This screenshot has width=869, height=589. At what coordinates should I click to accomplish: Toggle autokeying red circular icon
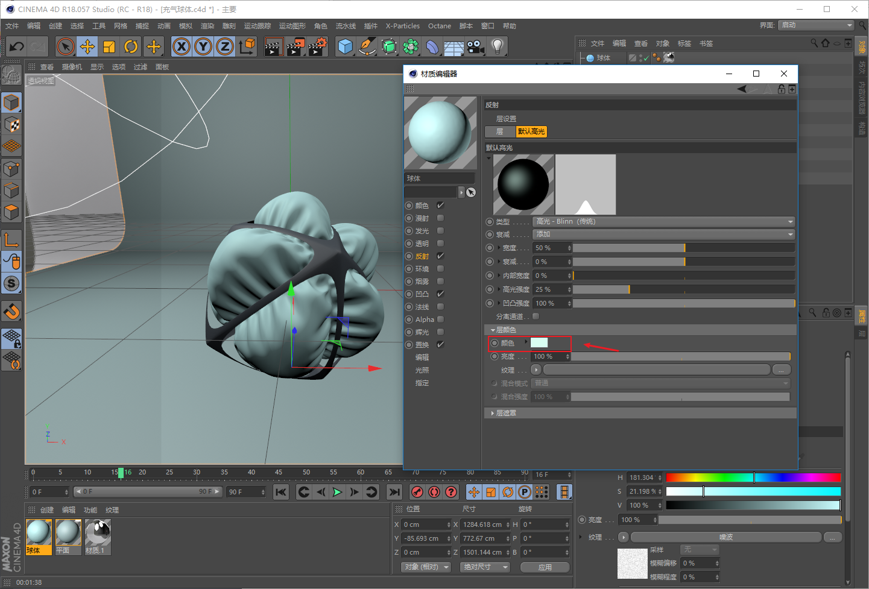tap(434, 492)
